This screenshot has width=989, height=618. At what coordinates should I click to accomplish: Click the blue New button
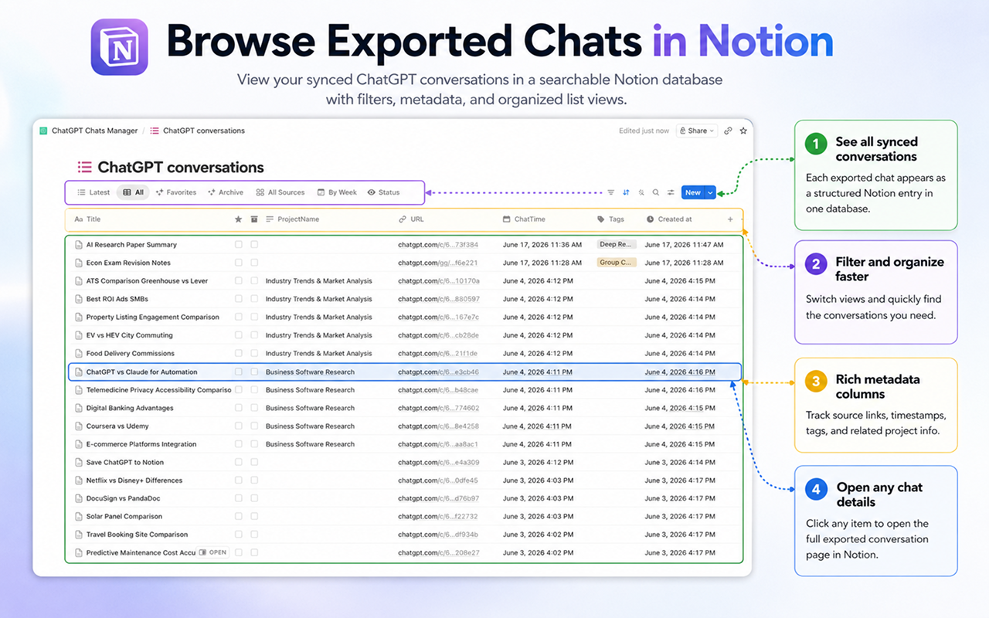(692, 192)
